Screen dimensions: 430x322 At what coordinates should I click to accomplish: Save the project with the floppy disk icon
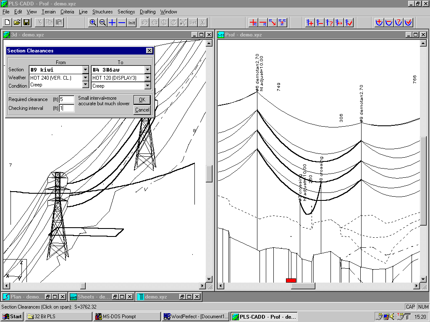[x=26, y=23]
